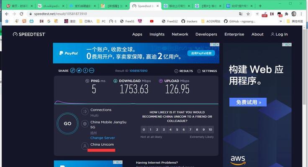Screen dimensions: 308x167
Task: Open a new browser tab
Action: pos(260,6)
